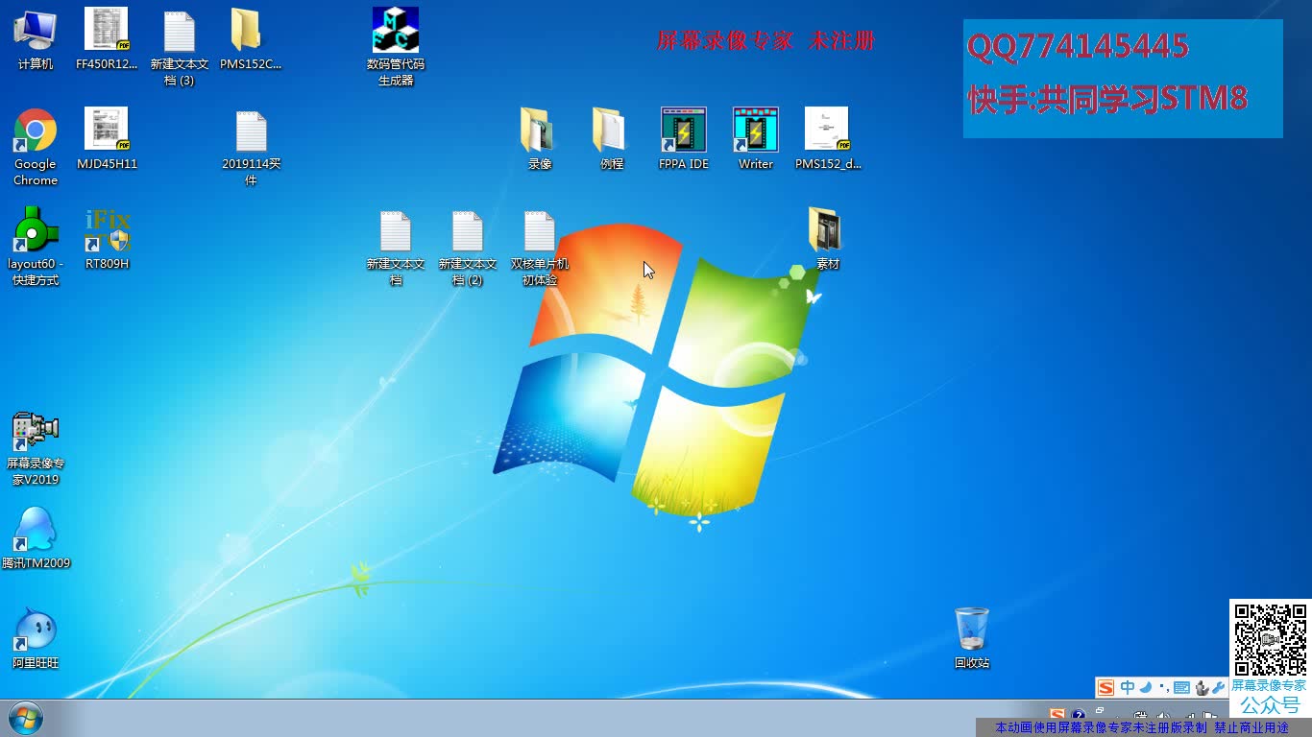Open the IME soft keyboard icon

(1181, 687)
